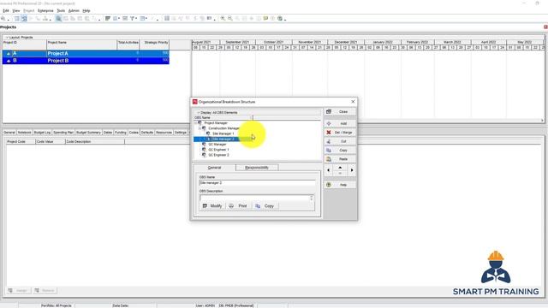Open the Budget Log tab
The height and width of the screenshot is (308, 548).
pos(42,133)
